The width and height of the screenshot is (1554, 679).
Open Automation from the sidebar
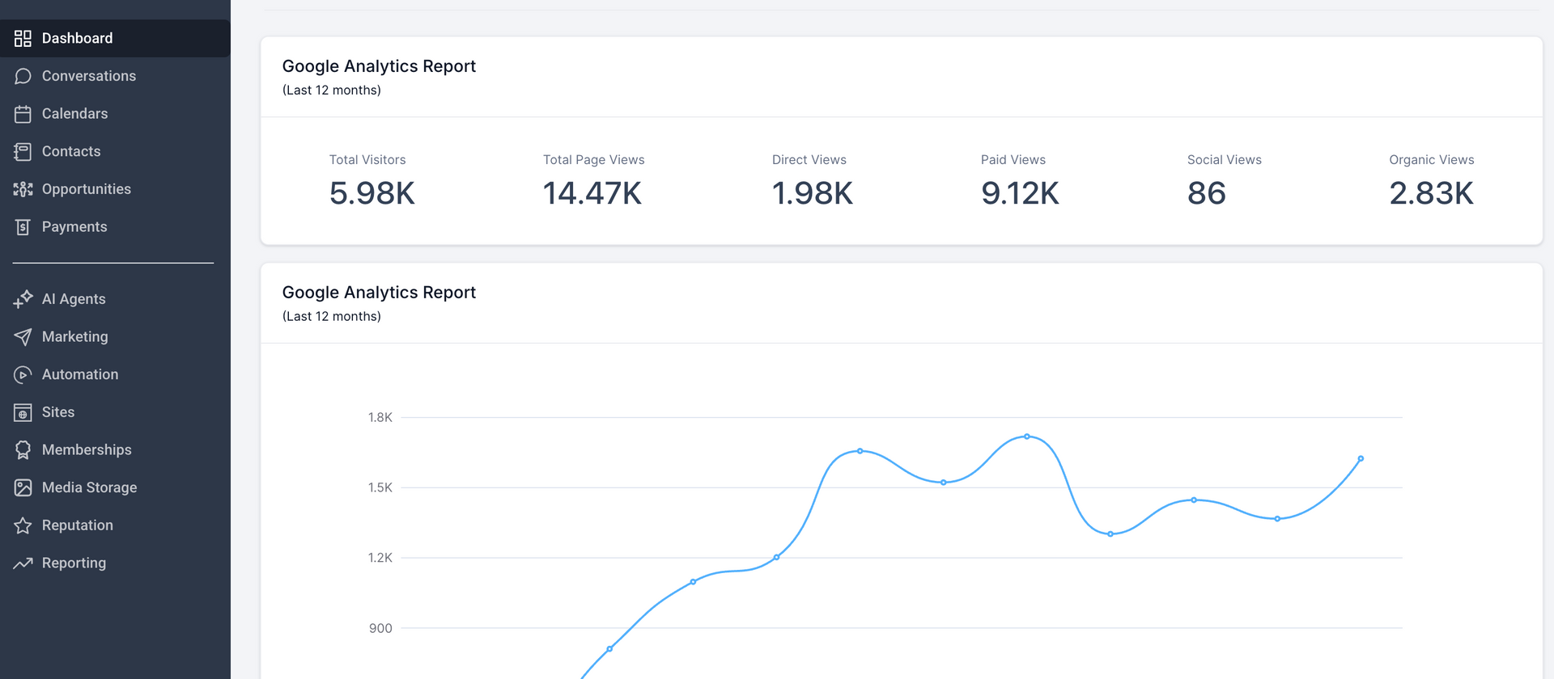click(x=115, y=374)
